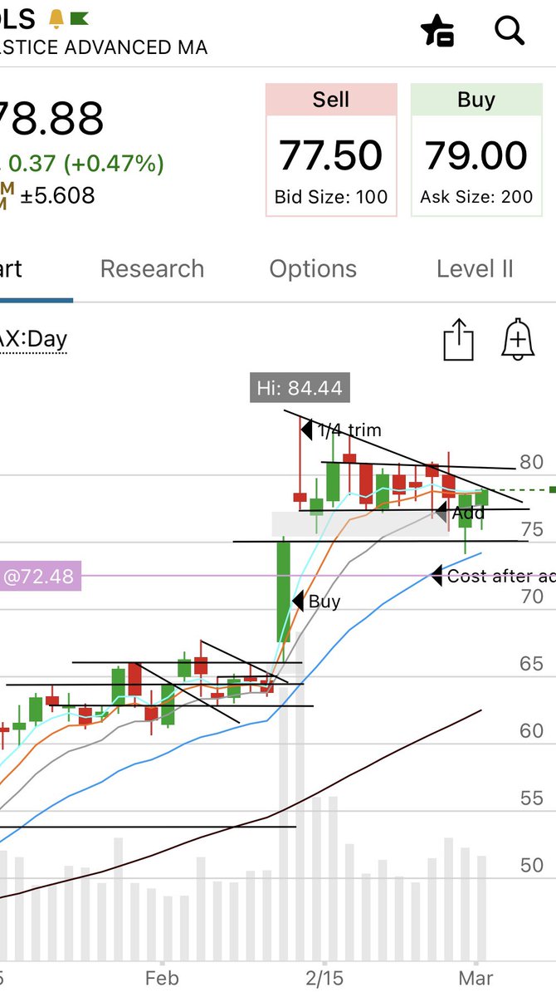The width and height of the screenshot is (556, 997).
Task: Tap the green flag beside ticker
Action: (80, 17)
